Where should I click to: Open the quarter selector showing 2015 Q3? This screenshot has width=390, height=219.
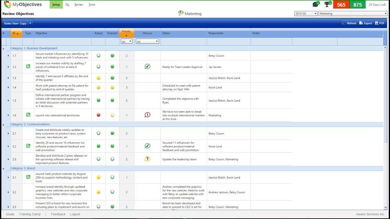click(x=306, y=13)
